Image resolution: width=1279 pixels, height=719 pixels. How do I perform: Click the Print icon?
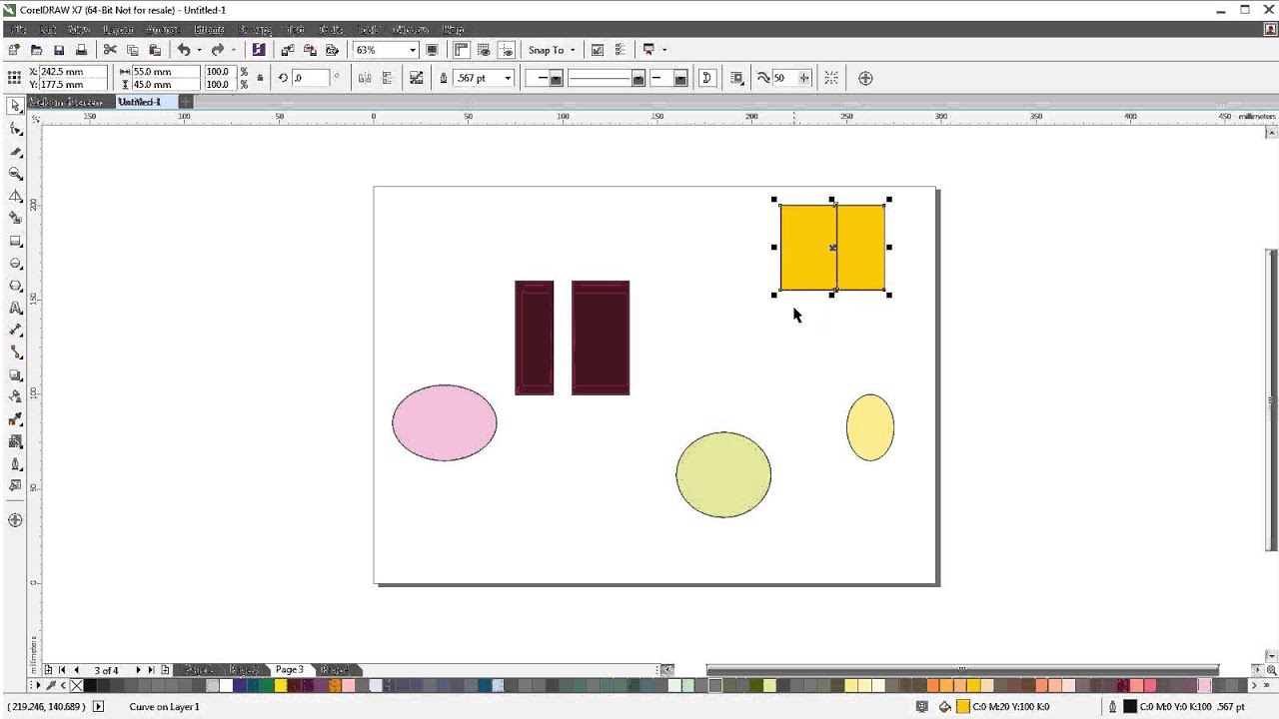pos(81,50)
